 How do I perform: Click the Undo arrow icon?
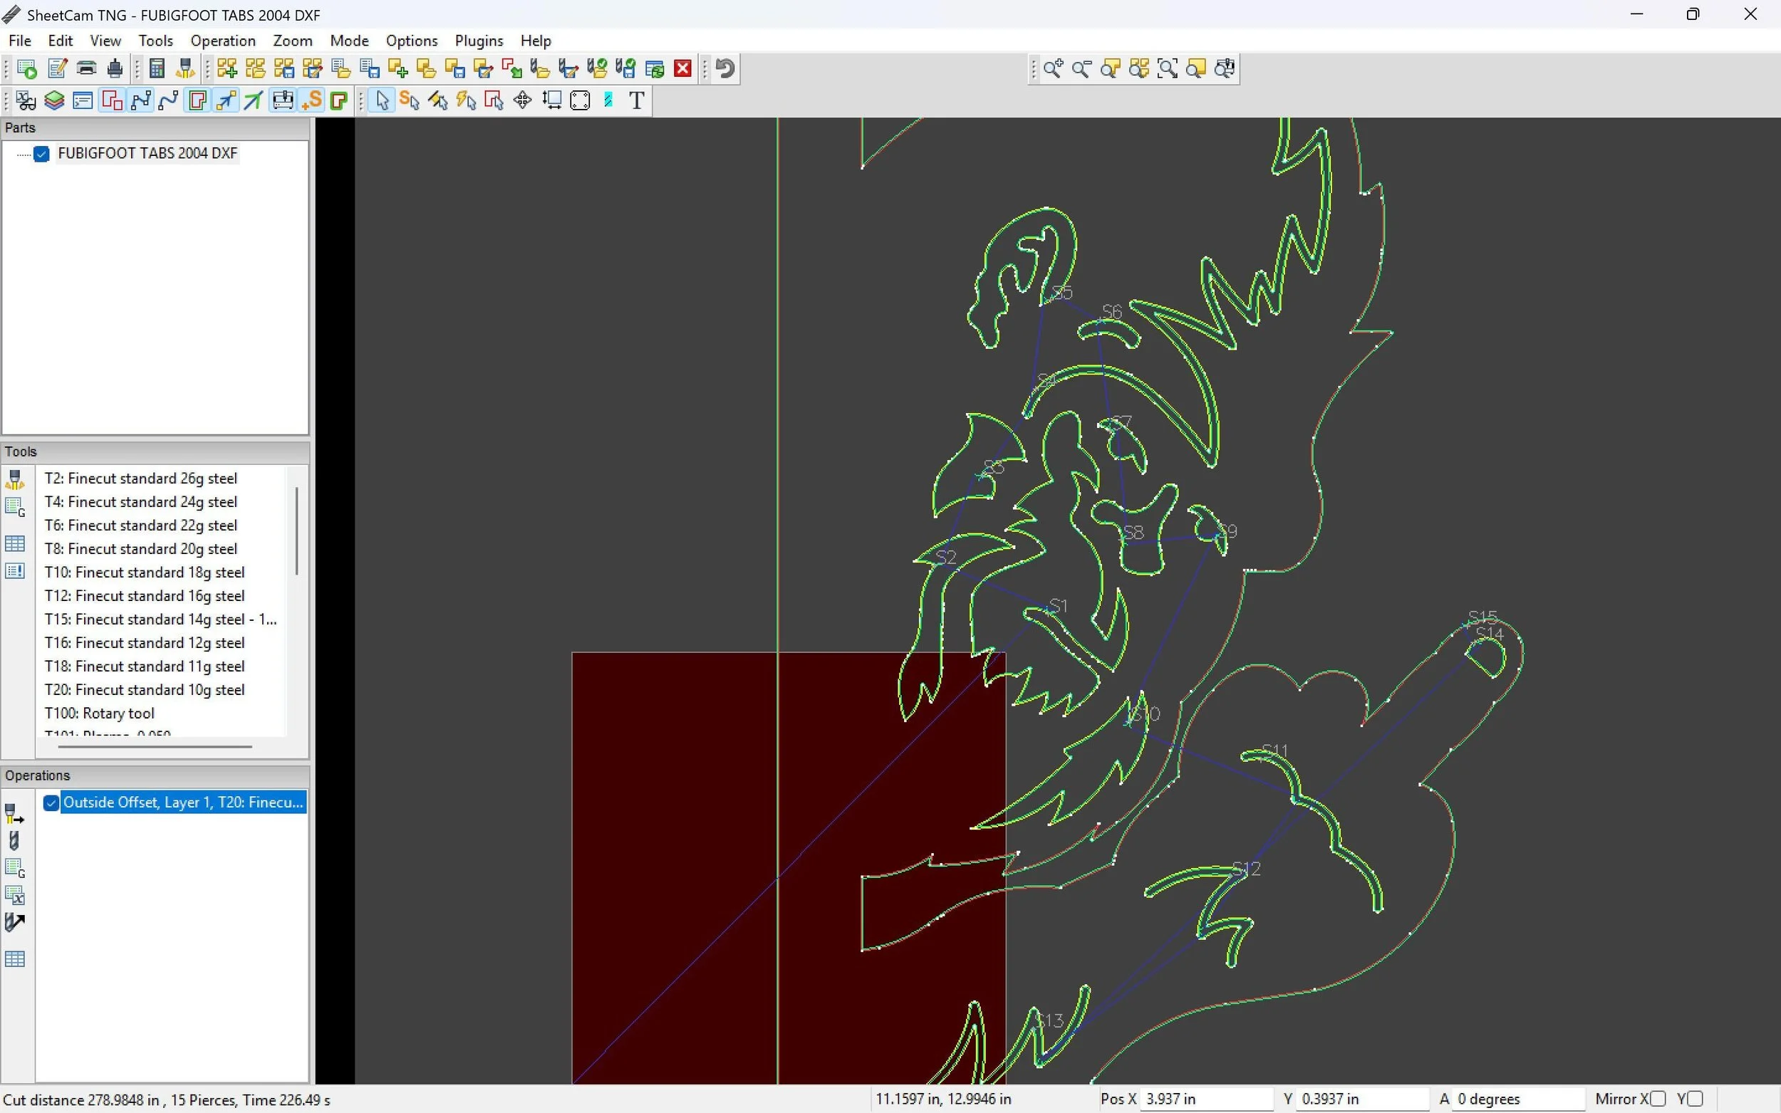coord(725,68)
